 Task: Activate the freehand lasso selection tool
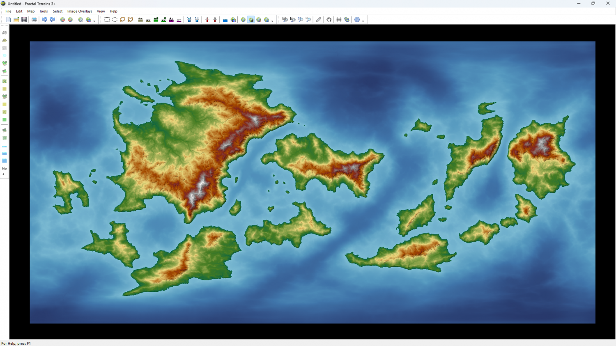coord(122,20)
